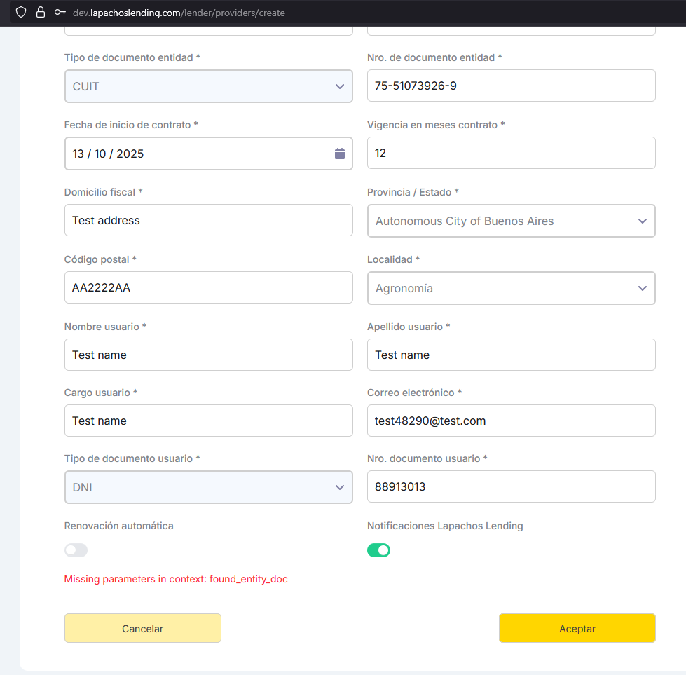Open Tipo de documento entidad CUIT dropdown
The image size is (686, 675).
(x=208, y=86)
